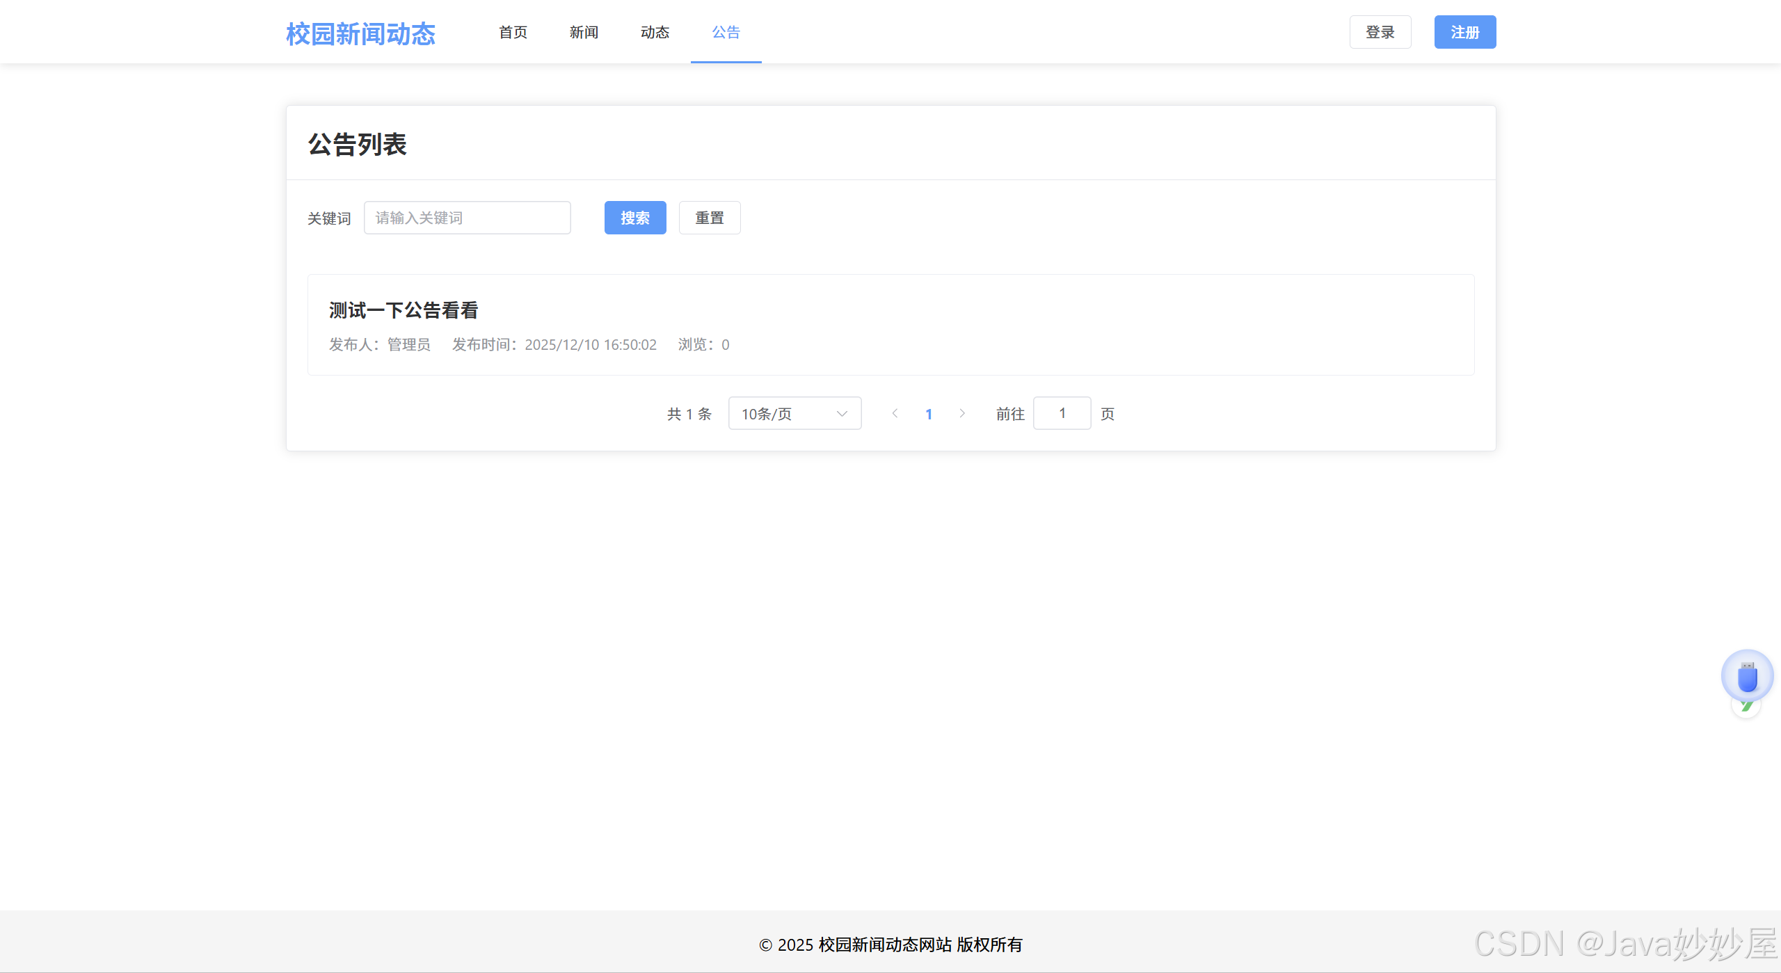Select page number 1 in pagination

929,414
